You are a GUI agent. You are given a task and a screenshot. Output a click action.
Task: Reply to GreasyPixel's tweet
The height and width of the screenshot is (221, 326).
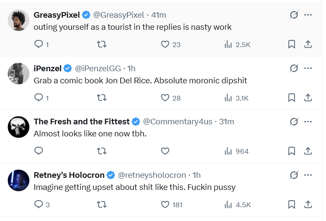point(38,44)
